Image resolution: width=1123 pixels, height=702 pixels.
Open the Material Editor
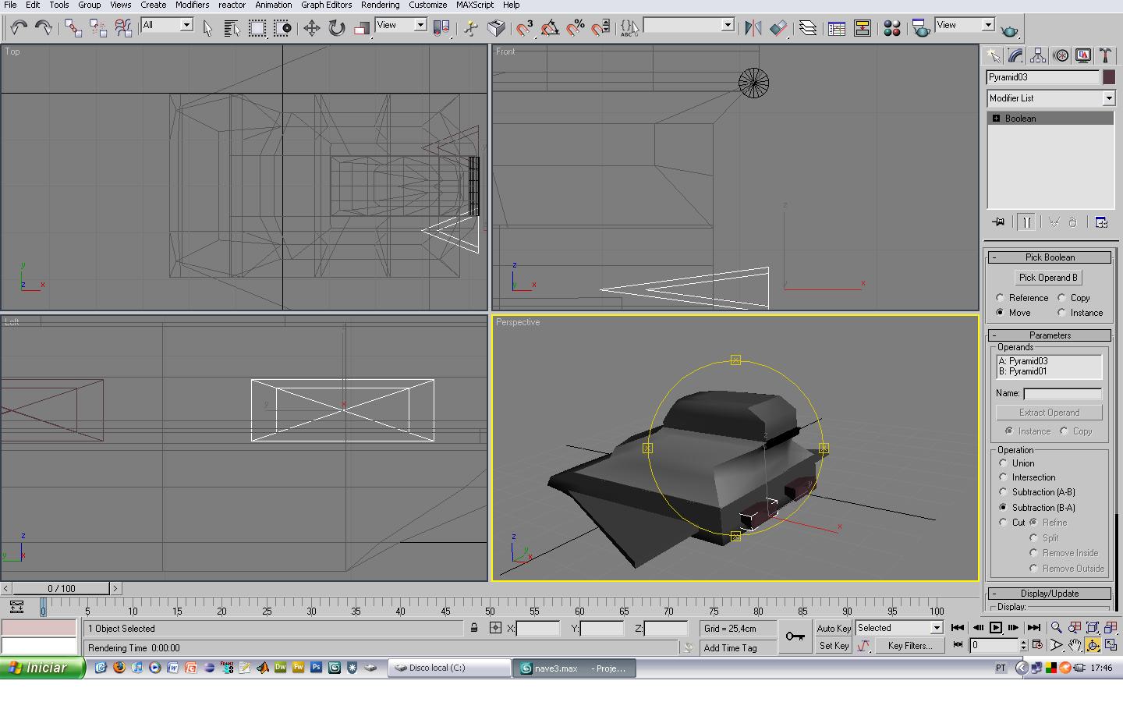pyautogui.click(x=892, y=29)
